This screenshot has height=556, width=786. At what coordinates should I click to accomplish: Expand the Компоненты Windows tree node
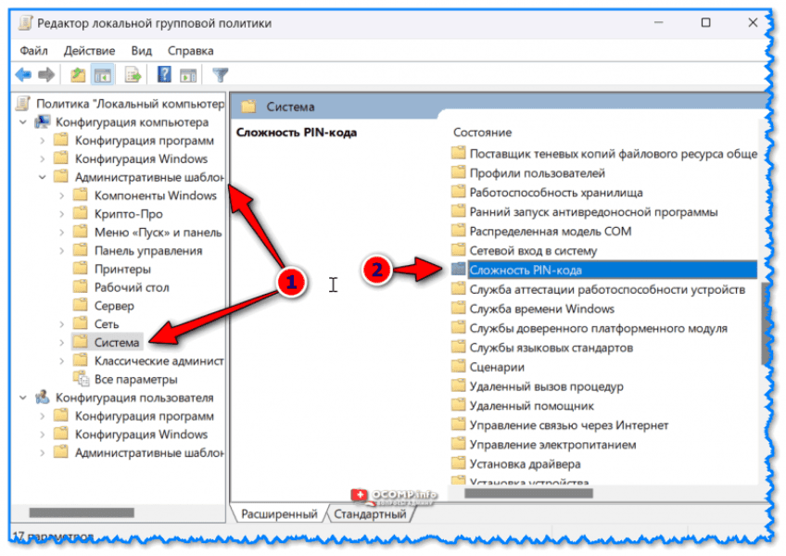click(62, 196)
